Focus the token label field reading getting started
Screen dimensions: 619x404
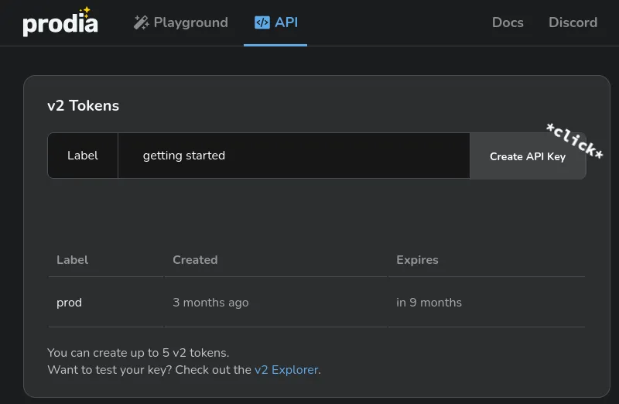point(294,156)
